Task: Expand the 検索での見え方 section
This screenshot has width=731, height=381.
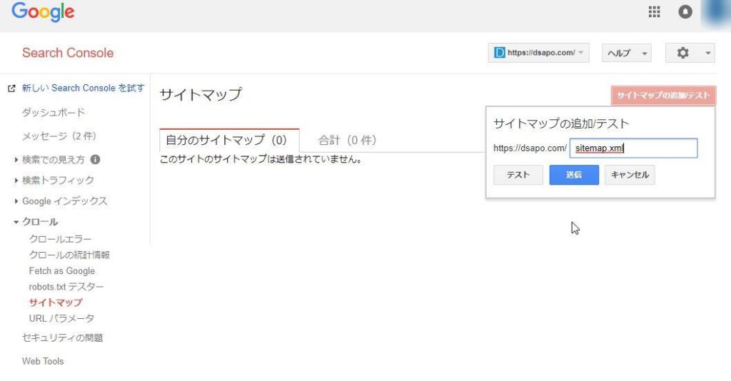Action: click(x=16, y=160)
